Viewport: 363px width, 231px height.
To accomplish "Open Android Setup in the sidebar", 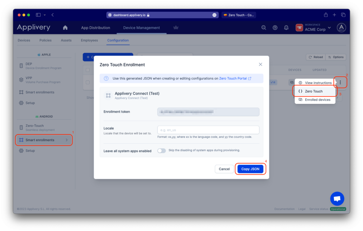I will click(x=44, y=150).
